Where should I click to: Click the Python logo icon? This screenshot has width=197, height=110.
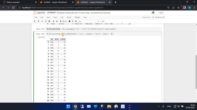click(153, 13)
